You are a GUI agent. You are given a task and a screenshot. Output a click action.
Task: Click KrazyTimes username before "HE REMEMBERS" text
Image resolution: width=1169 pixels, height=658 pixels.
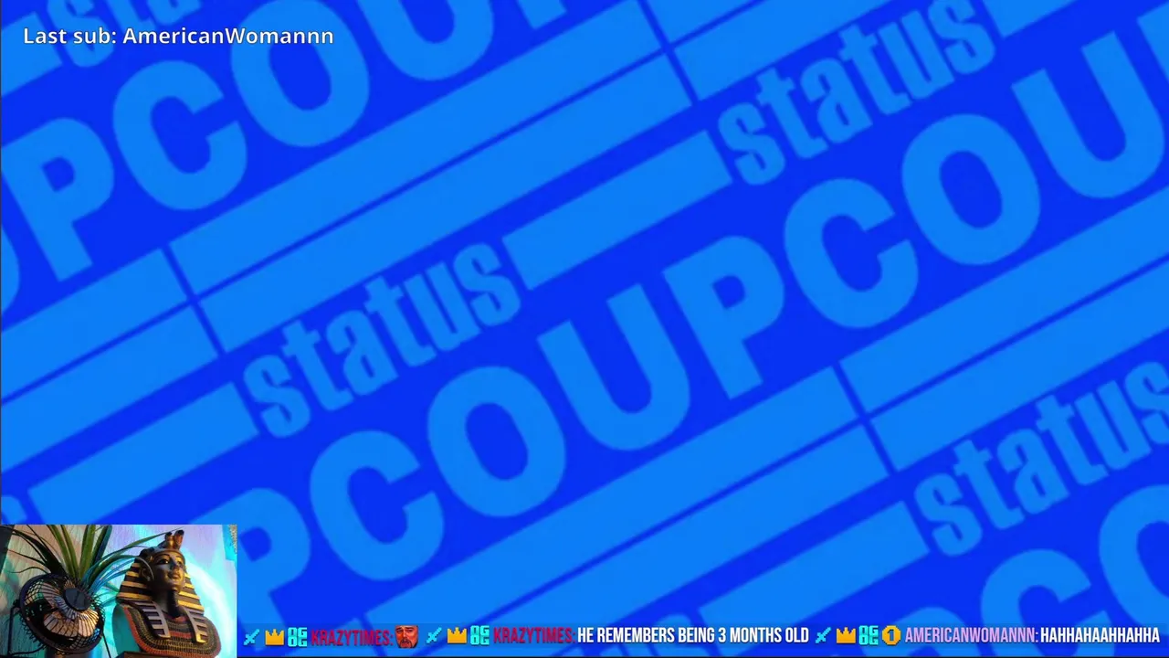533,635
